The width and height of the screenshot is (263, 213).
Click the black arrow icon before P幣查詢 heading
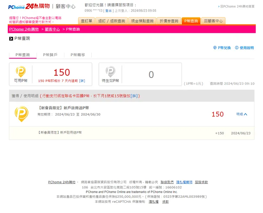coord(11,39)
